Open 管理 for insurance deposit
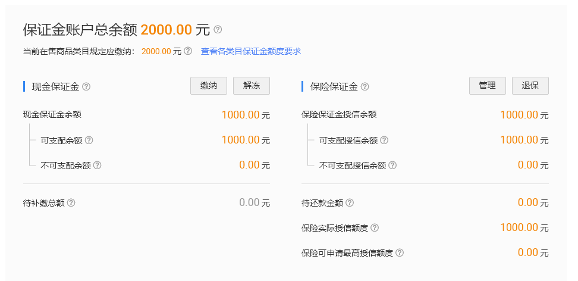 [488, 86]
